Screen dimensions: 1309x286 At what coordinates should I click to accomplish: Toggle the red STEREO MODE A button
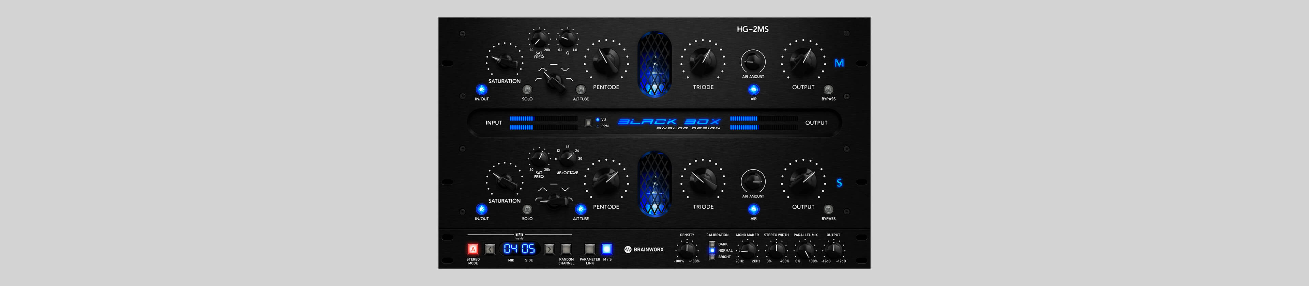(x=472, y=249)
